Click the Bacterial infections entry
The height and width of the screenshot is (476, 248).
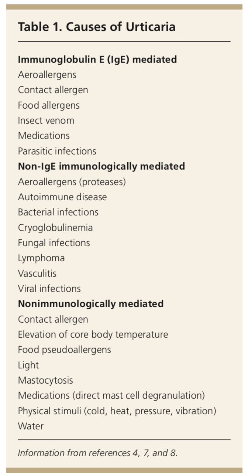pyautogui.click(x=58, y=212)
